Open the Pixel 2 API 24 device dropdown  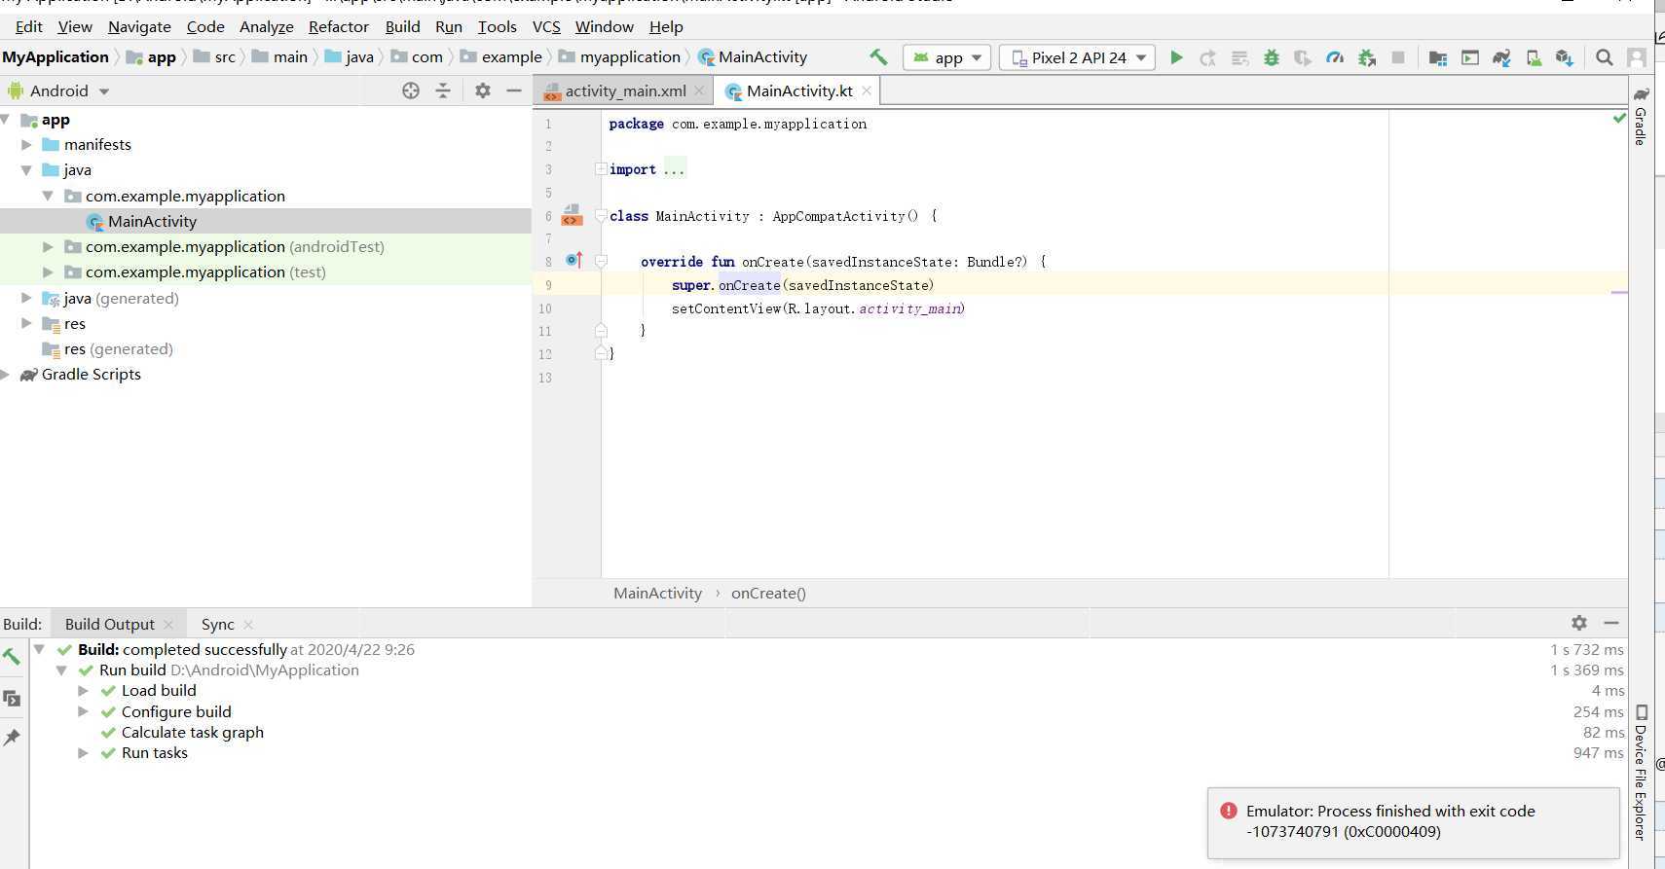tap(1078, 57)
